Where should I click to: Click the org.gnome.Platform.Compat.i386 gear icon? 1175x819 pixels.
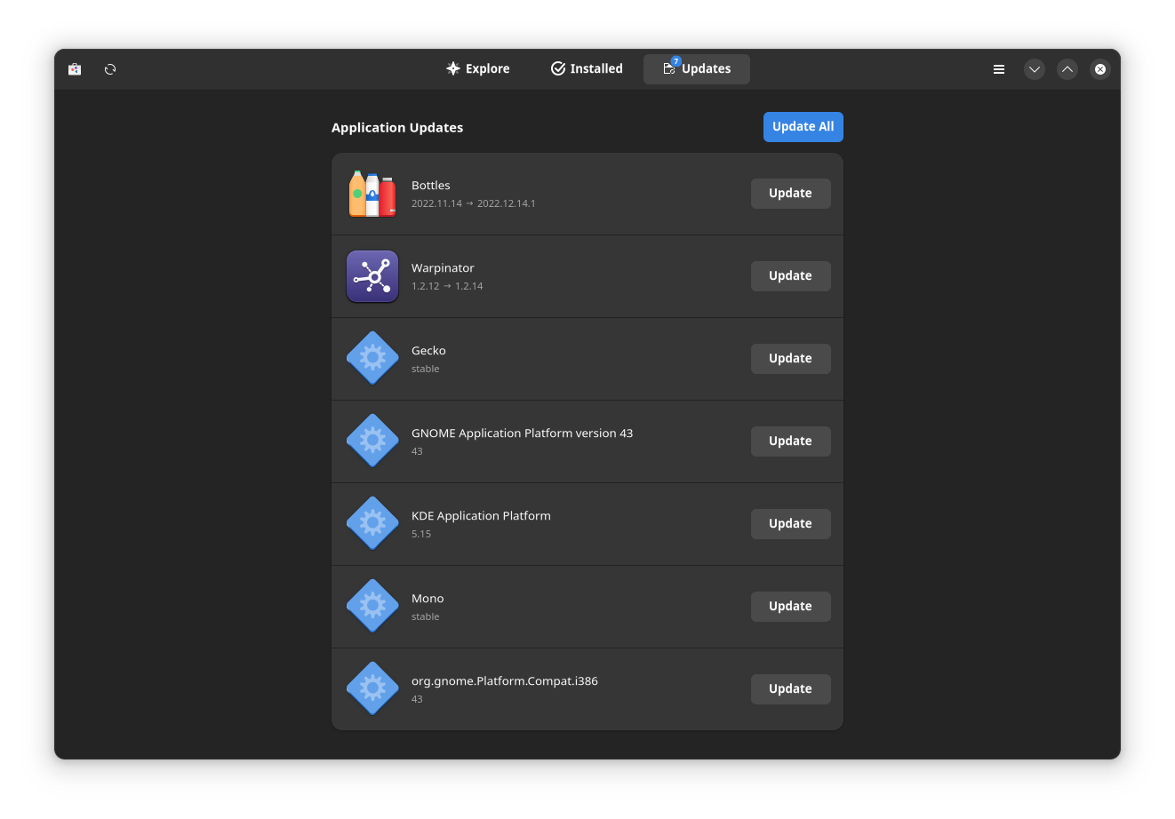372,689
